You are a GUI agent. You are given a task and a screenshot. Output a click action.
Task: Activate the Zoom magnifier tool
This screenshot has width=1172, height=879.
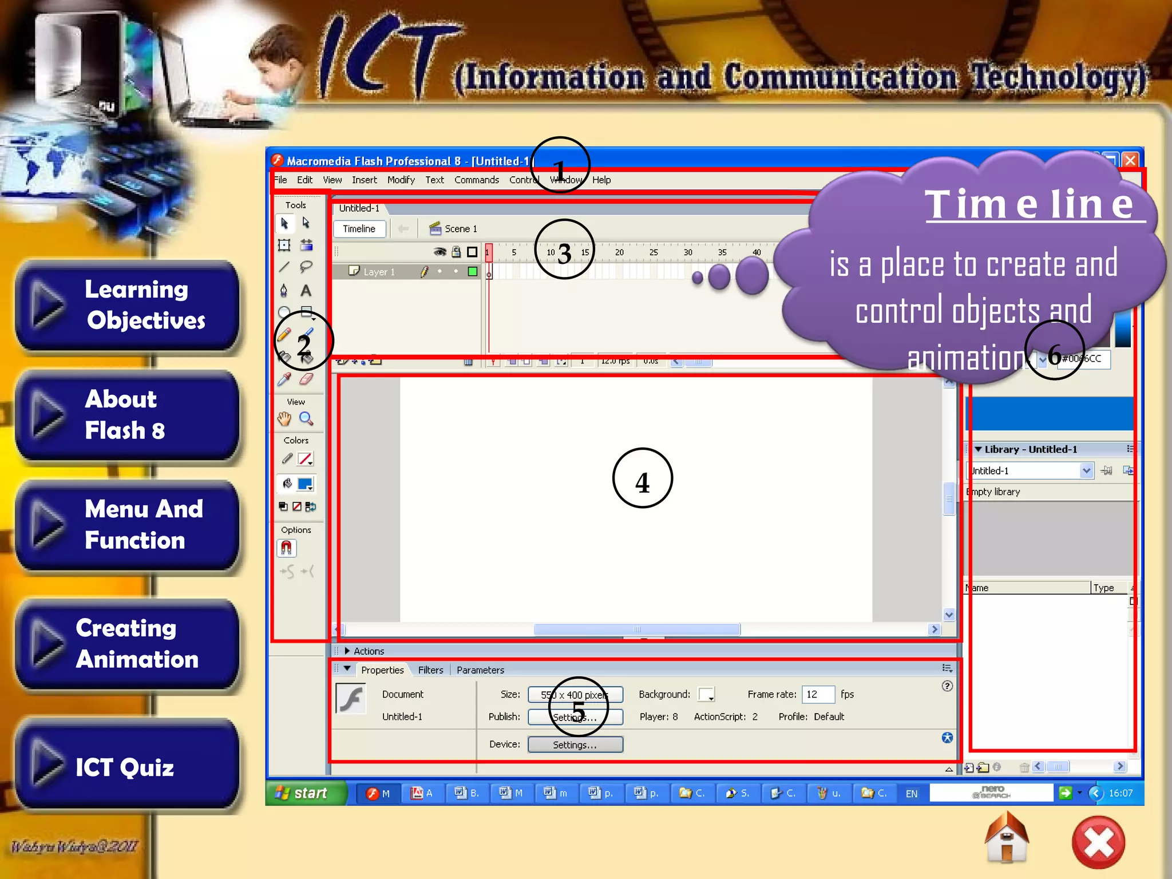coord(306,419)
